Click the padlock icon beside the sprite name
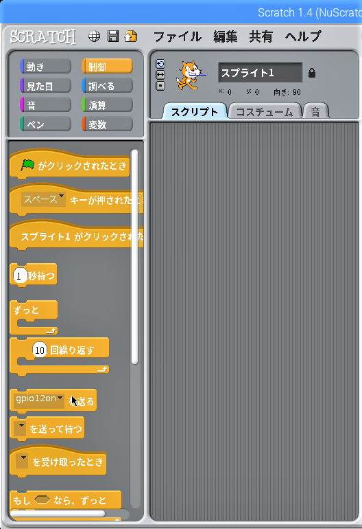 tap(312, 73)
